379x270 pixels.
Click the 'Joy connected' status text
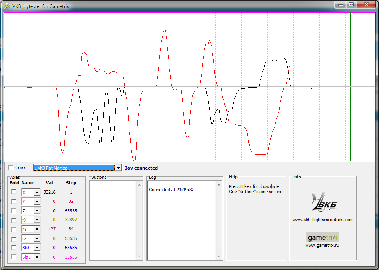pyautogui.click(x=141, y=168)
